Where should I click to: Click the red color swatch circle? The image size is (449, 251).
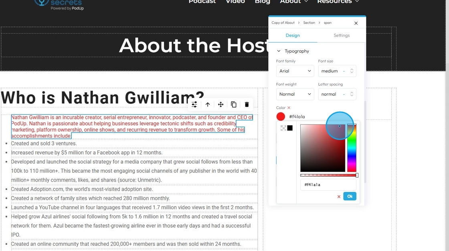(x=281, y=116)
